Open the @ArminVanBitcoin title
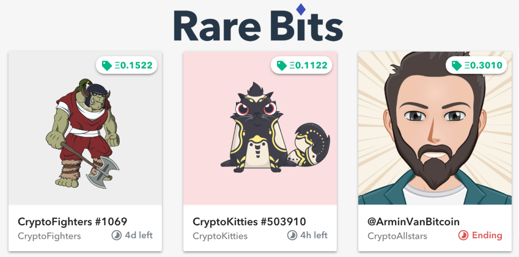This screenshot has width=519, height=257. [413, 222]
